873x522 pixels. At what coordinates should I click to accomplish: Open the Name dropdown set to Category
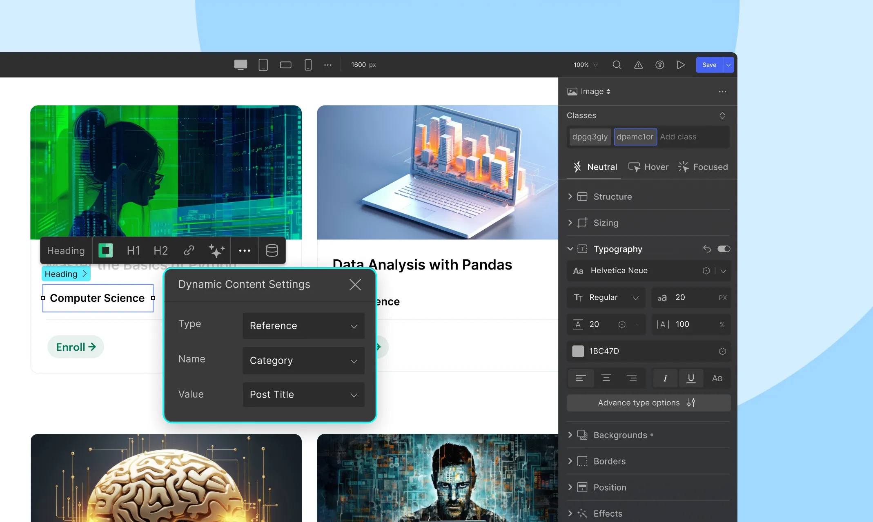[303, 361]
